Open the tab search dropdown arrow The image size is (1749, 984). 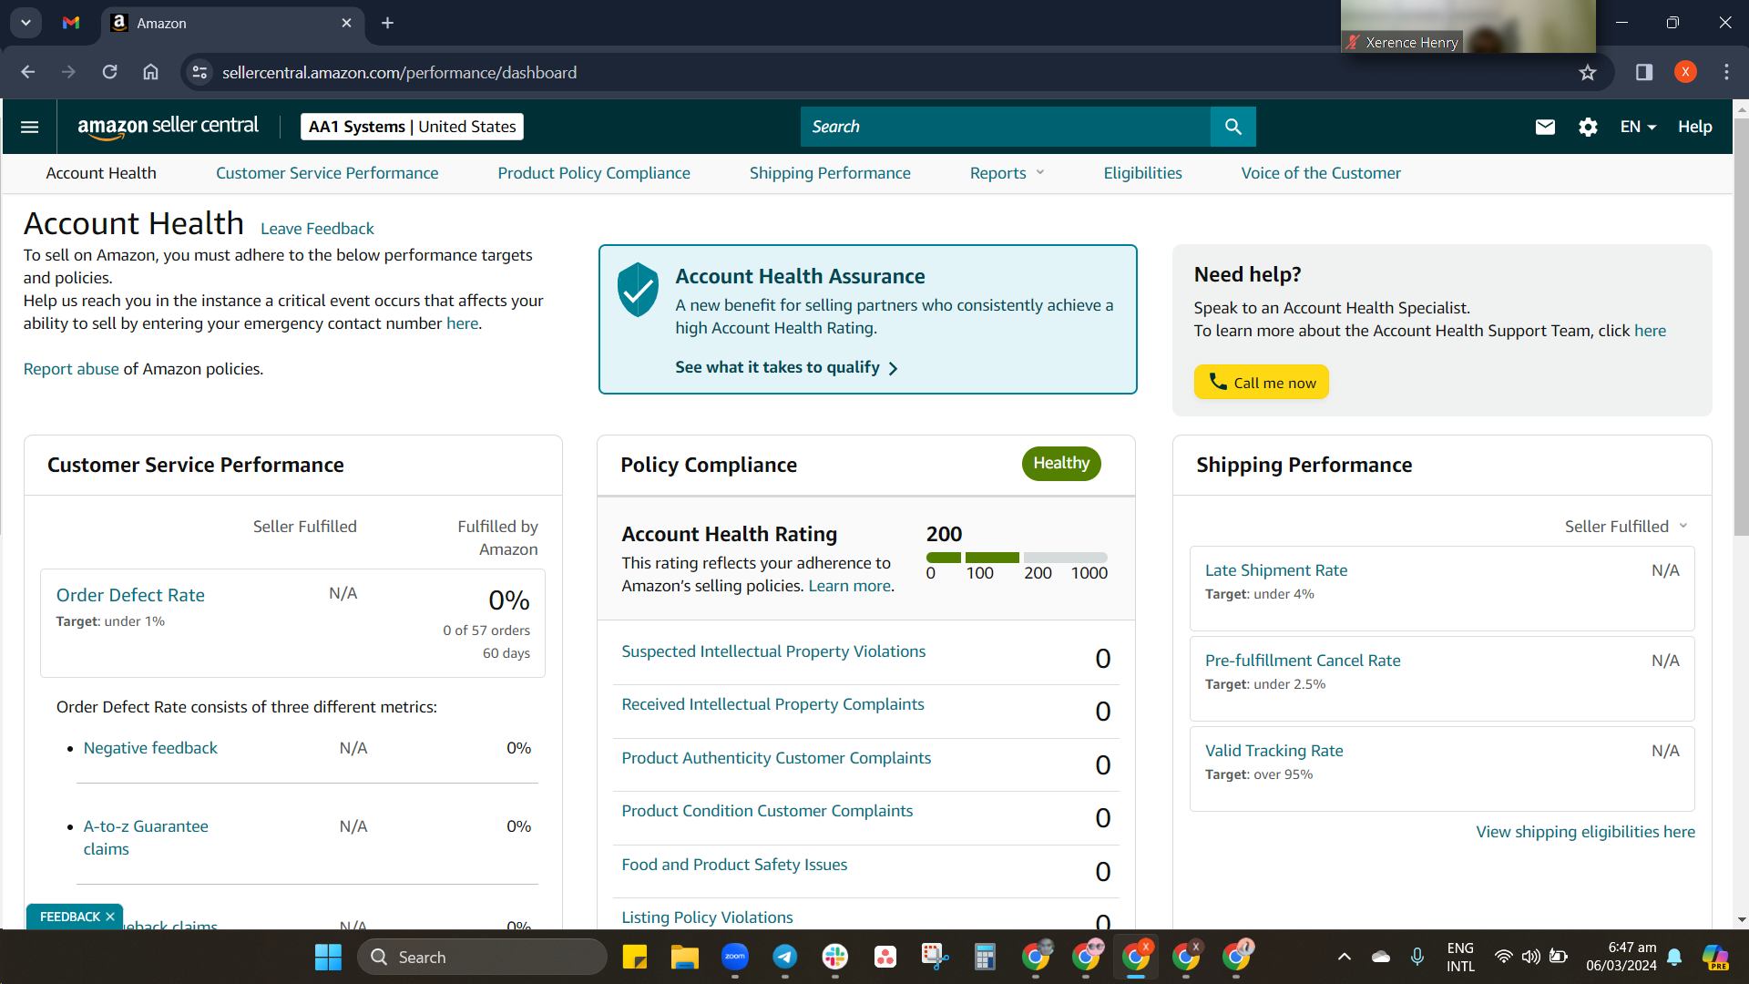(x=26, y=23)
